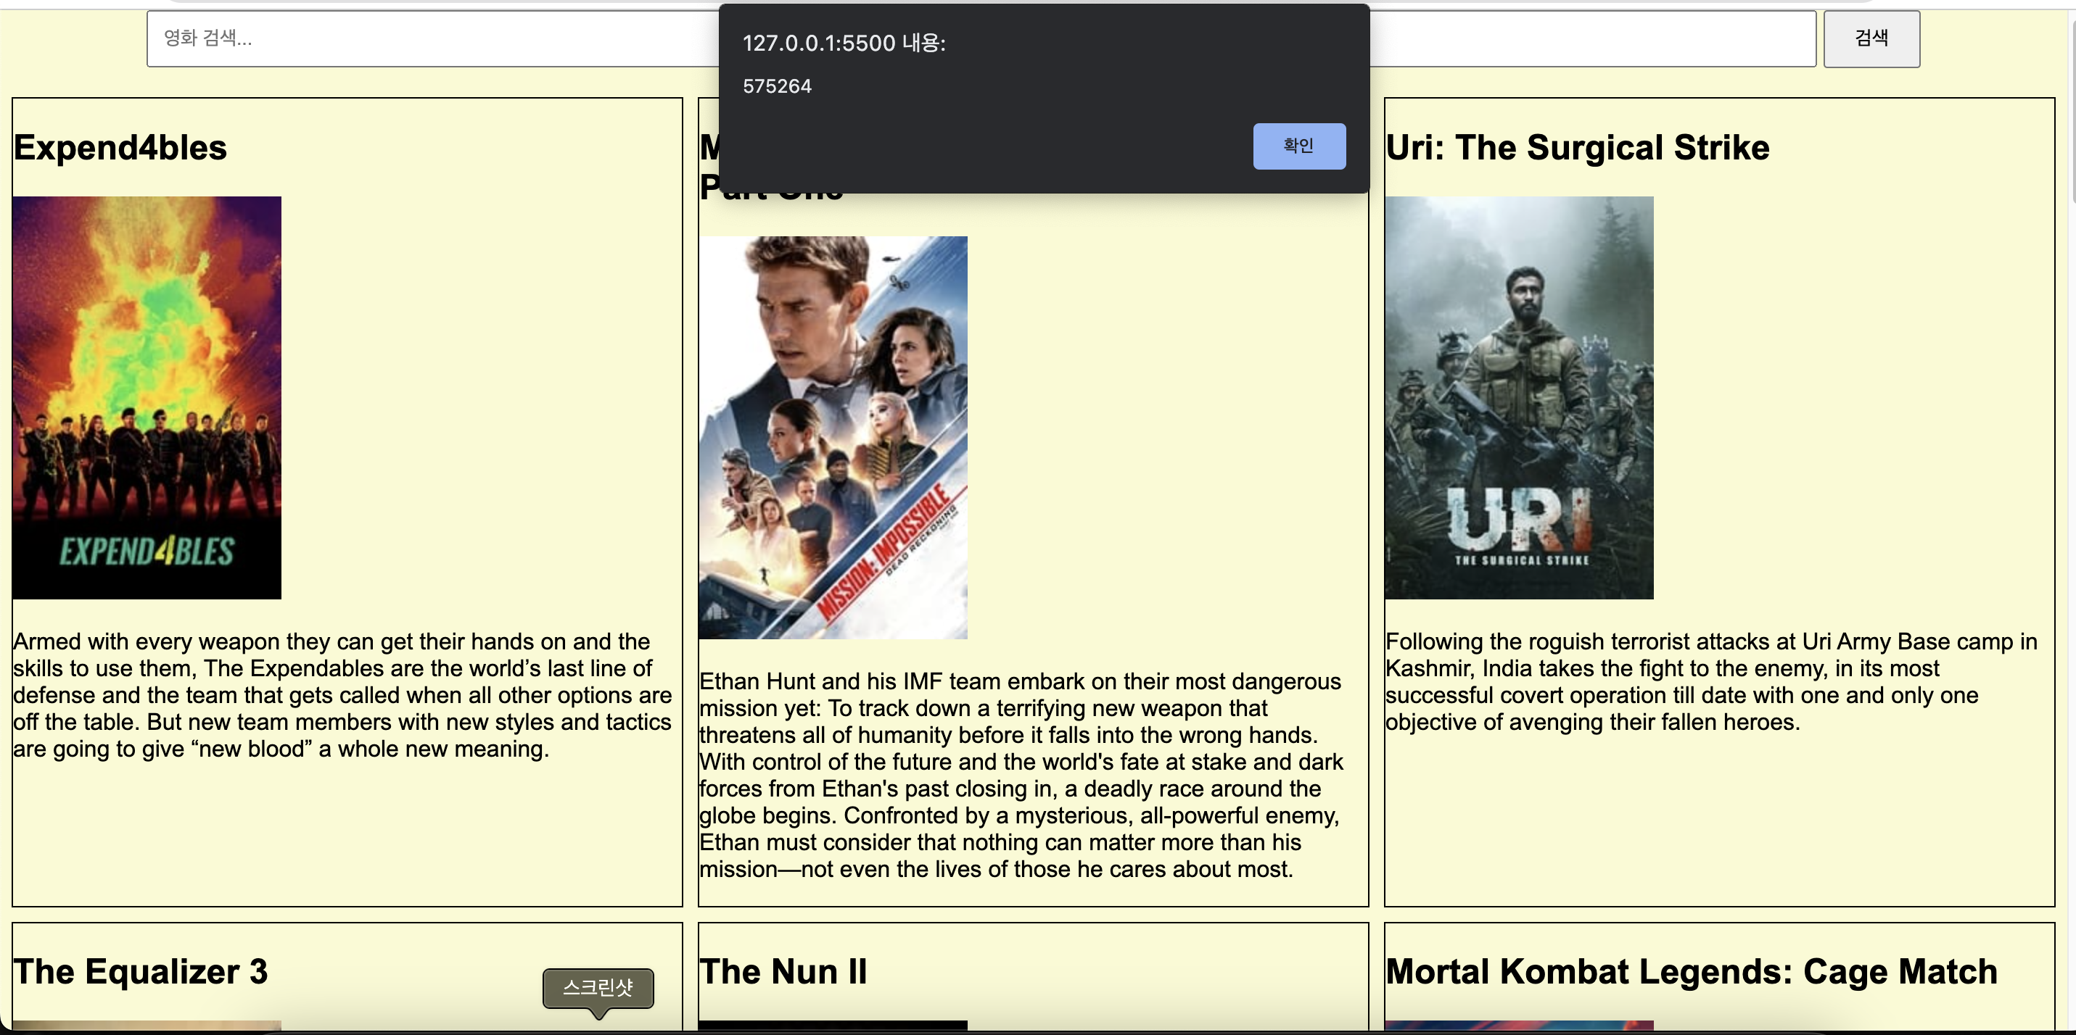Open Mortal Kombat Legends: Cage Match card
The height and width of the screenshot is (1035, 2076).
[1691, 971]
